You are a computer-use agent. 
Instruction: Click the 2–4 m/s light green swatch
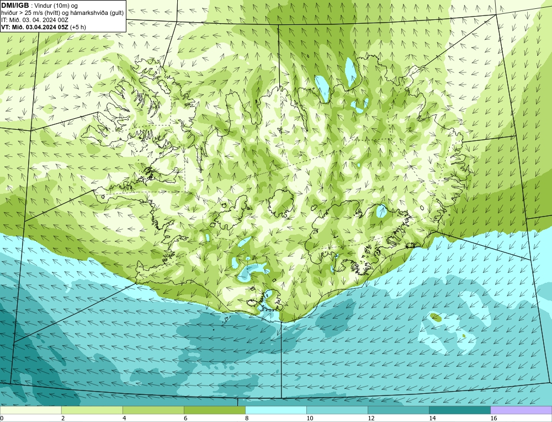tap(92, 410)
